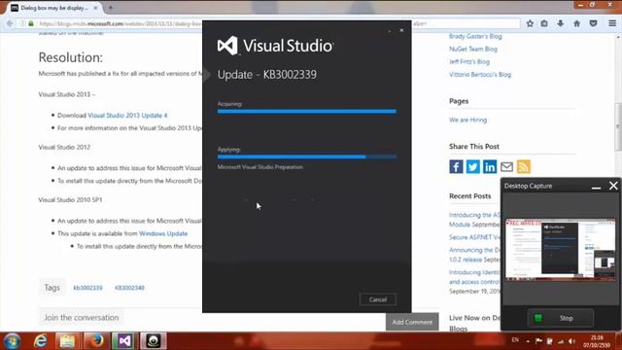Click the Action Center flag tray icon

click(x=538, y=341)
